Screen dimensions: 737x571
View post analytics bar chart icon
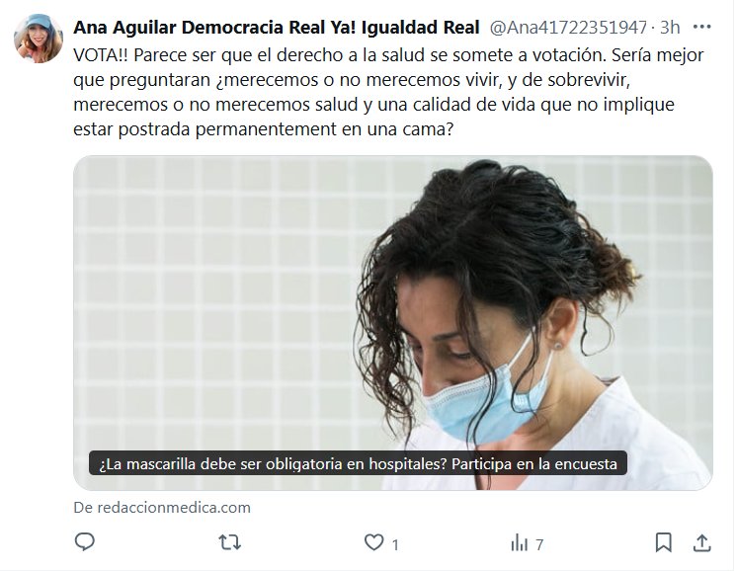(520, 542)
